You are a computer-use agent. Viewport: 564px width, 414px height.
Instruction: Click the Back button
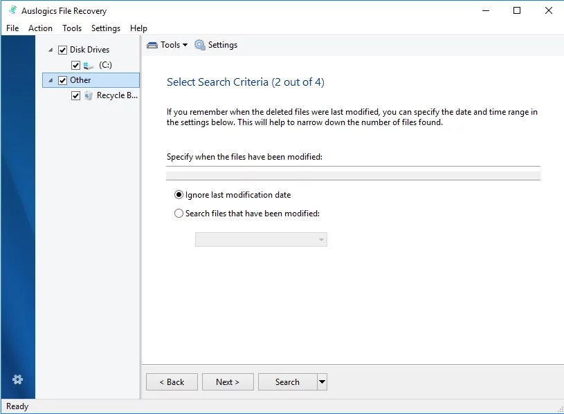(172, 382)
